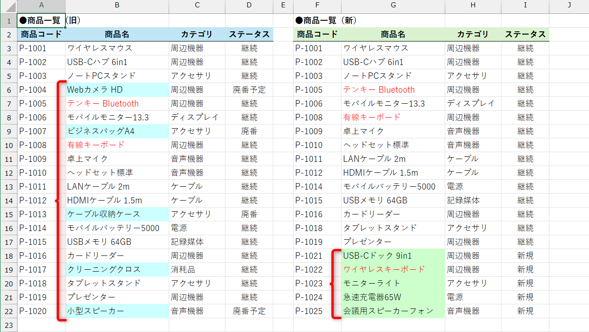Select cell ビジネスバッグA4
This screenshot has width=589, height=332.
pos(117,131)
